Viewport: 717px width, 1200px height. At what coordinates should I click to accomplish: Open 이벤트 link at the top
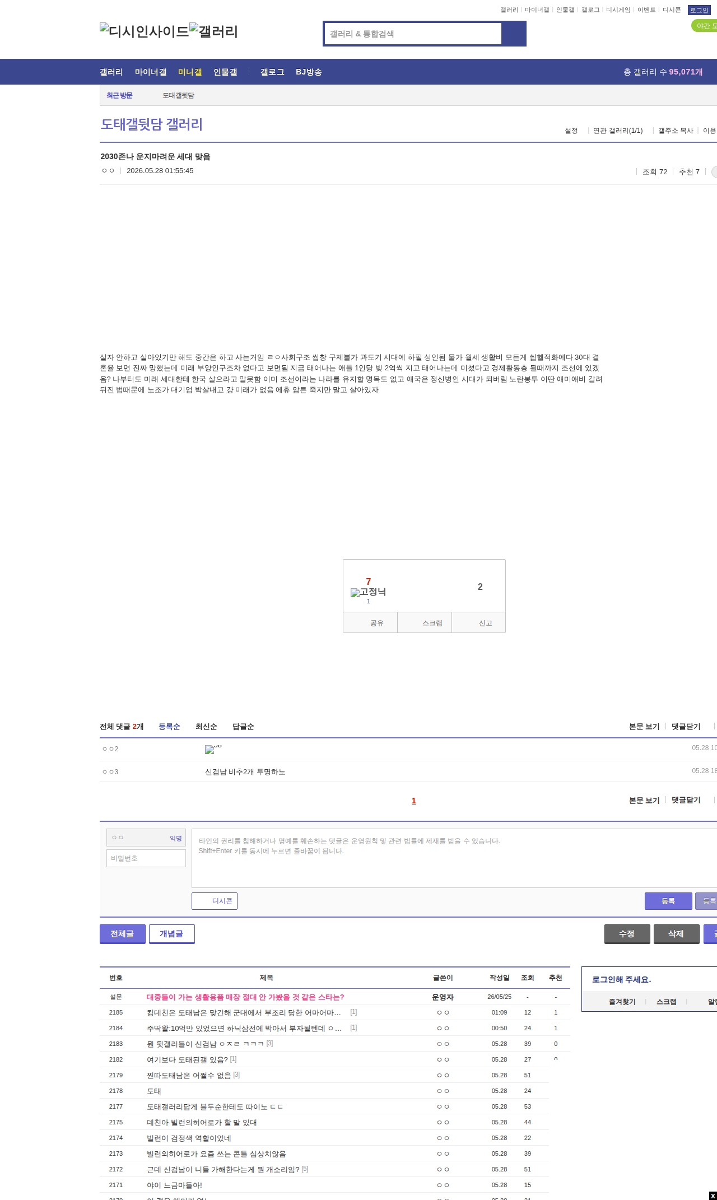point(646,10)
